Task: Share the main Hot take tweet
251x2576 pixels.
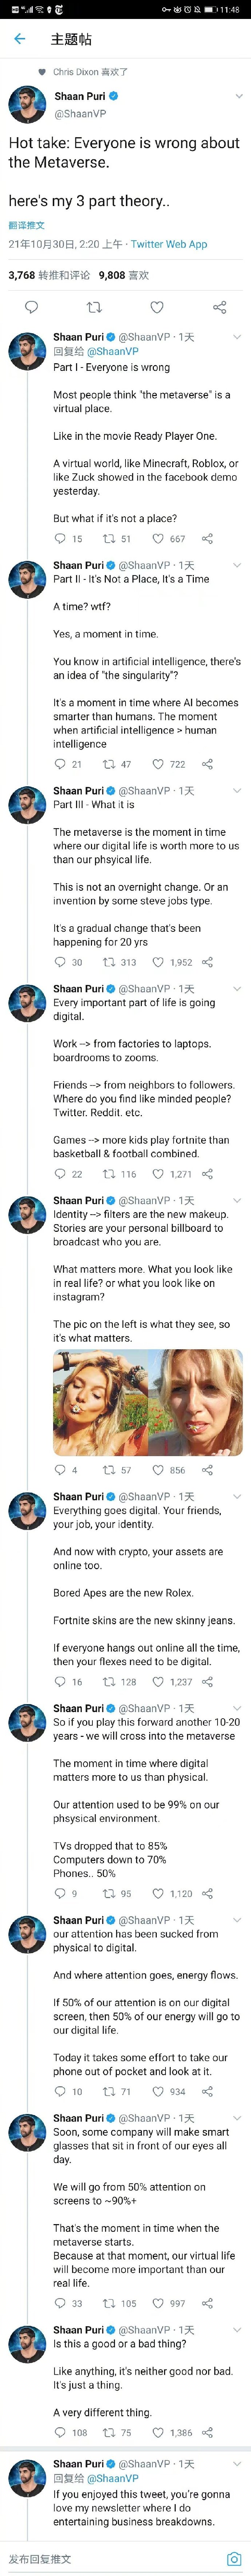Action: point(219,307)
